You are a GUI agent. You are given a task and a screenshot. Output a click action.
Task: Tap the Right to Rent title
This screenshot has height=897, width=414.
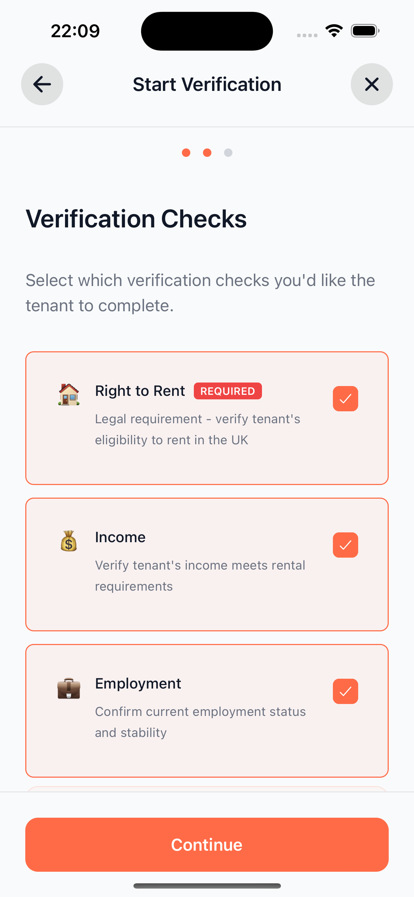140,391
